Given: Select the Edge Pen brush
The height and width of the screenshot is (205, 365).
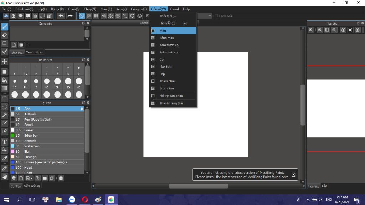Looking at the screenshot, I should click(47, 136).
